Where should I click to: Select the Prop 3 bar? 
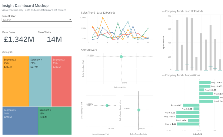coord(188,116)
